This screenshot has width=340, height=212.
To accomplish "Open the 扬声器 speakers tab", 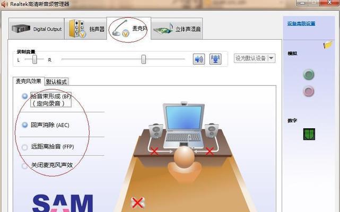I will pos(85,29).
